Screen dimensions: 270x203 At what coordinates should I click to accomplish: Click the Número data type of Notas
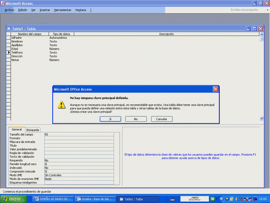(62, 60)
